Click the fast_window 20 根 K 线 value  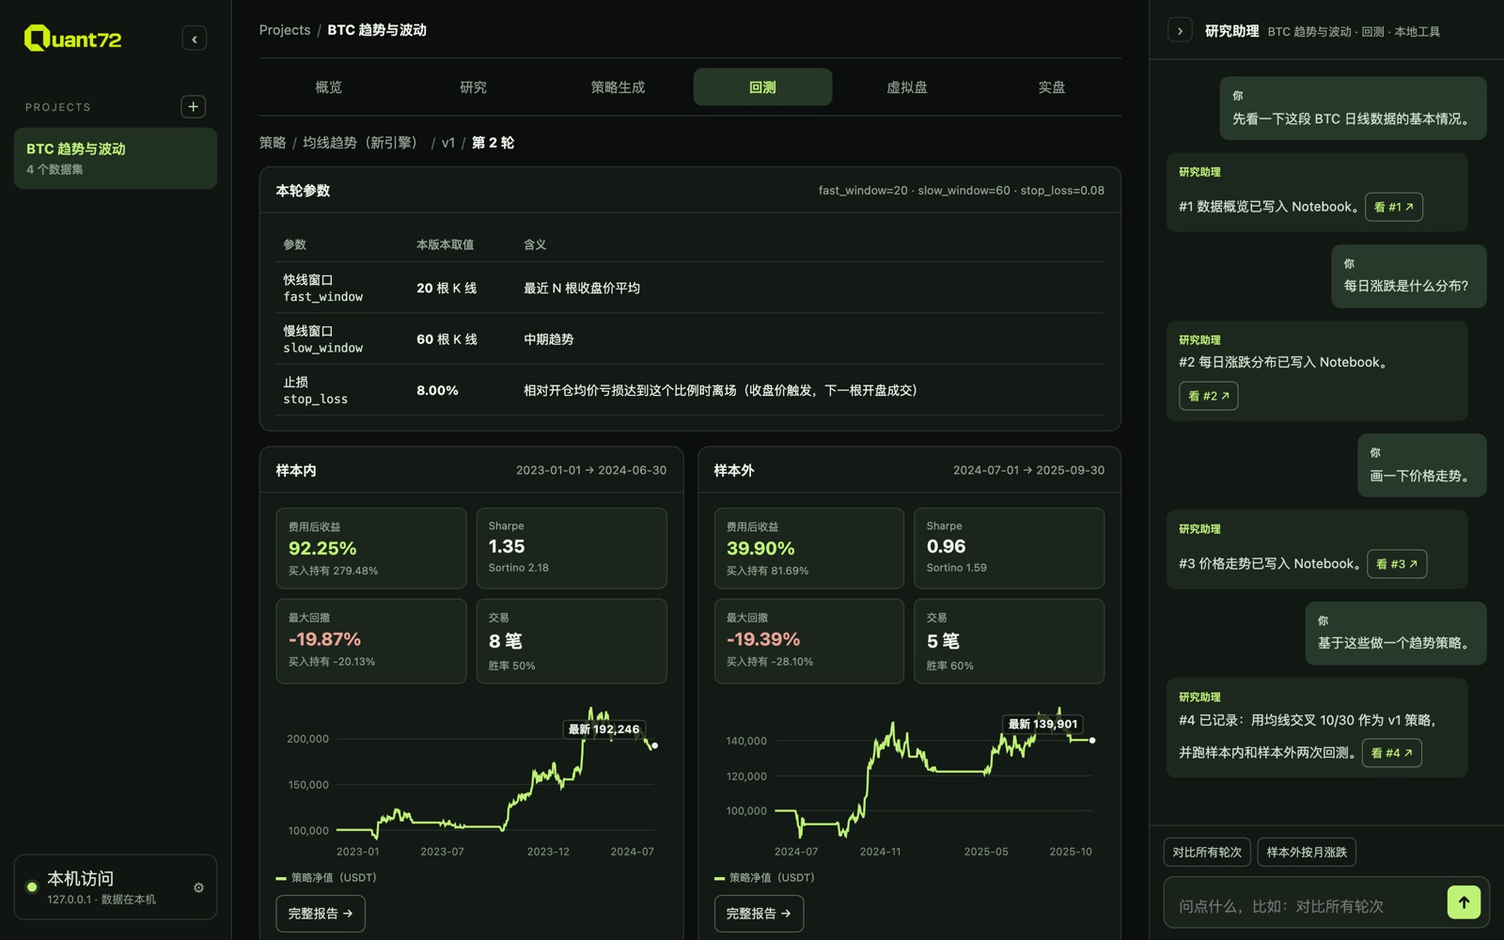(446, 288)
